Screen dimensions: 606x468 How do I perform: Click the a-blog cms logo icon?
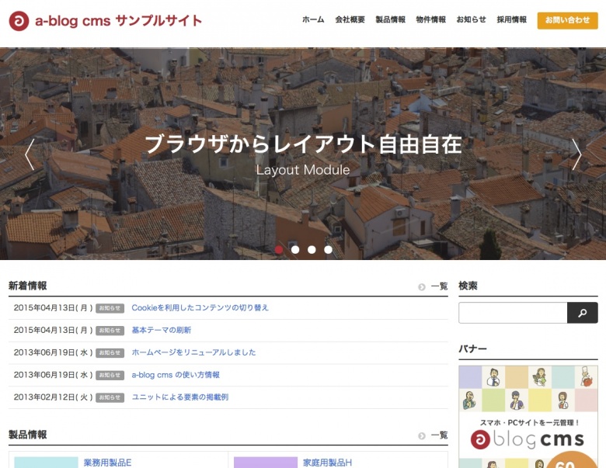(x=19, y=21)
